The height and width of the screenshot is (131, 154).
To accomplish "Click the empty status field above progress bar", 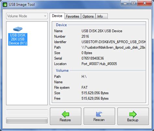I will [x=27, y=112].
